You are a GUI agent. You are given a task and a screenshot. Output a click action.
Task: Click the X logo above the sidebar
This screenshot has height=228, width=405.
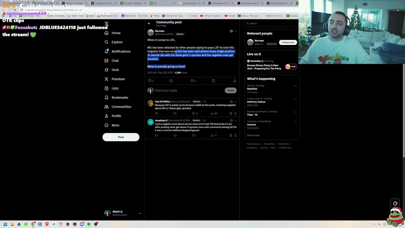[107, 24]
